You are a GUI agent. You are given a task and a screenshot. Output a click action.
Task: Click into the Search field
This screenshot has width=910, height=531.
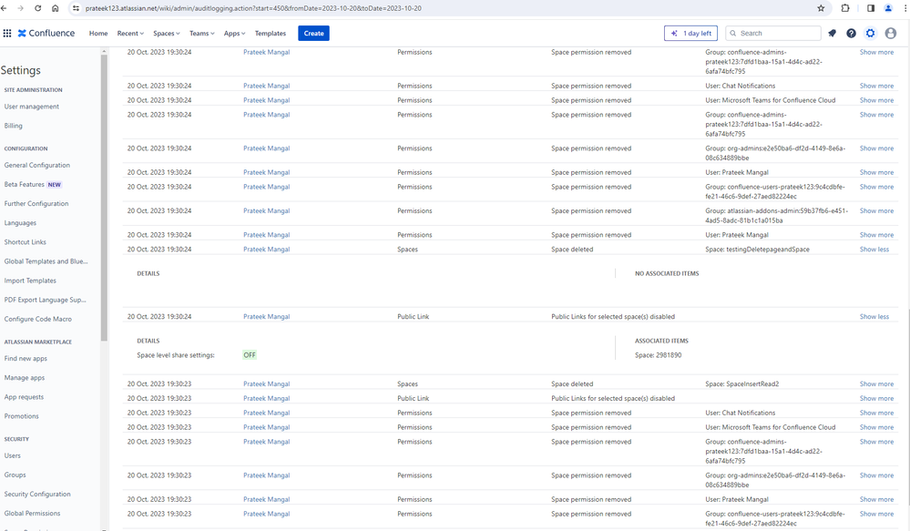(773, 33)
